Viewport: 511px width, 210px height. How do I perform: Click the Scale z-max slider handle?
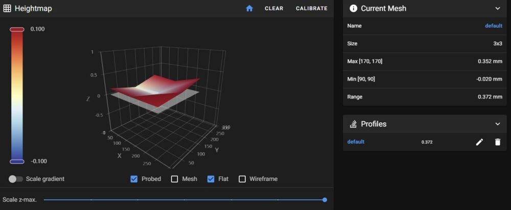[x=324, y=200]
